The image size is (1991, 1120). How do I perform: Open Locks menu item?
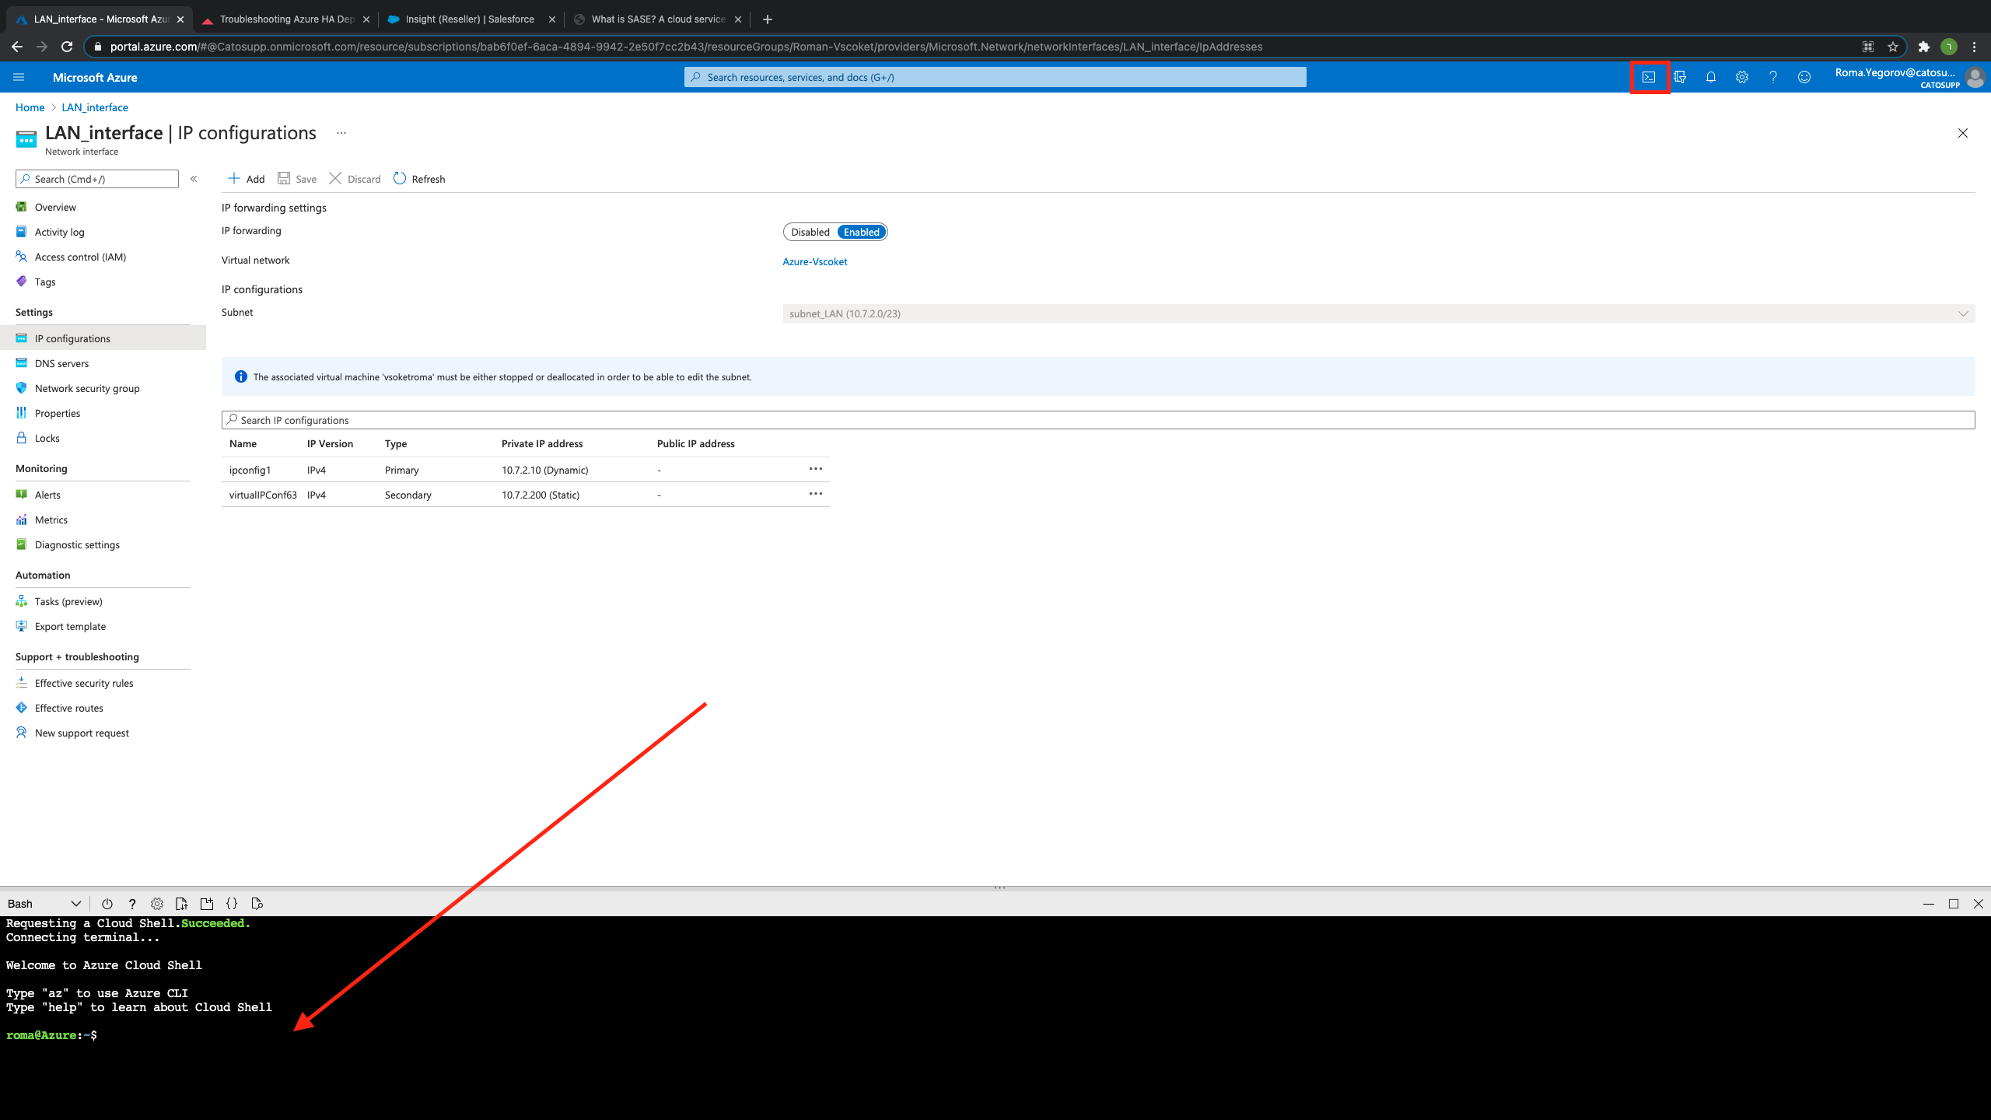tap(47, 438)
